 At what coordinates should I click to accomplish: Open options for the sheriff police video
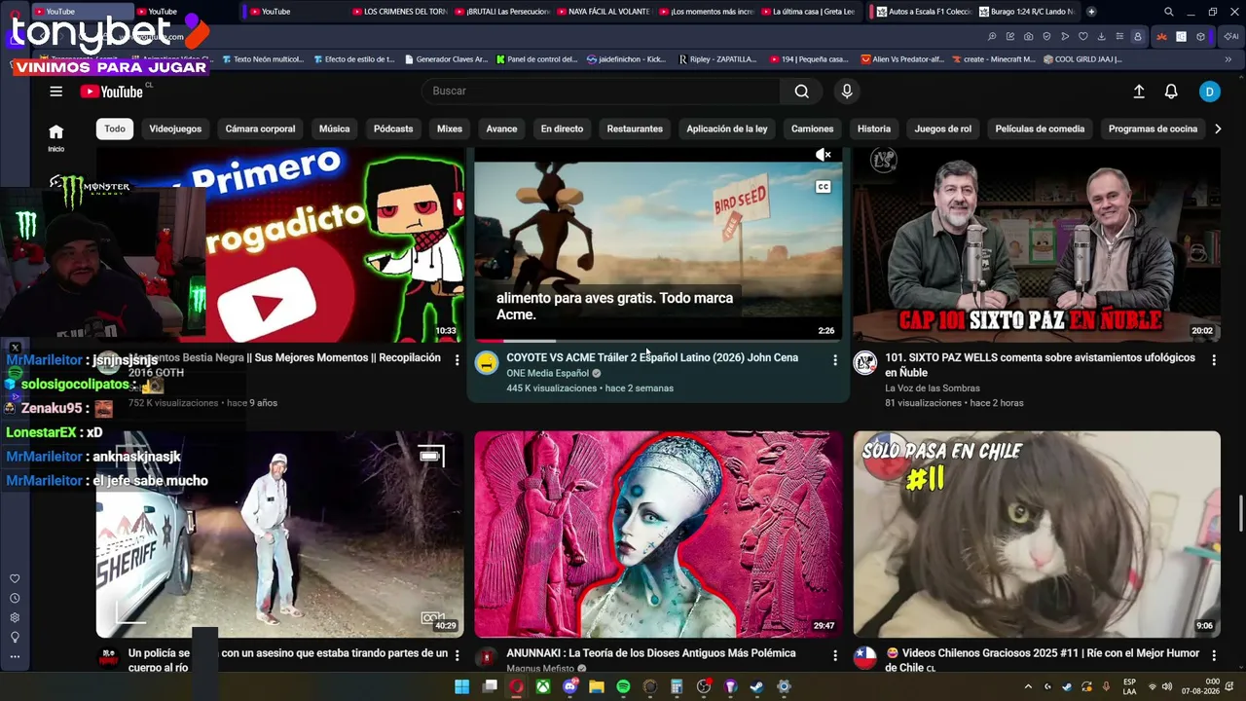click(x=457, y=656)
